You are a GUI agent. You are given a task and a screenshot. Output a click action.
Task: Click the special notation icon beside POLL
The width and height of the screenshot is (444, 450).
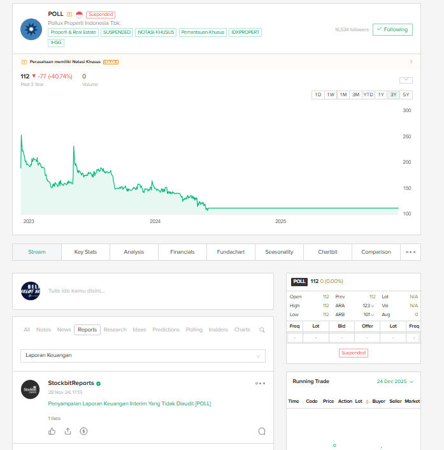tap(69, 14)
